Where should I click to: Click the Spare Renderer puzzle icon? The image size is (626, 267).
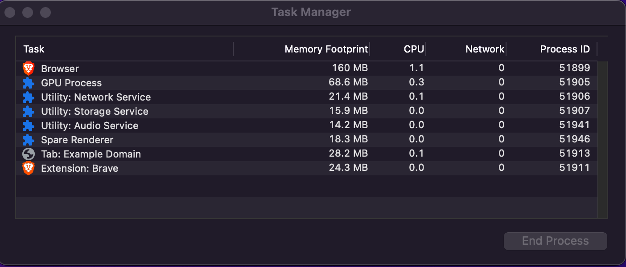[x=29, y=140]
